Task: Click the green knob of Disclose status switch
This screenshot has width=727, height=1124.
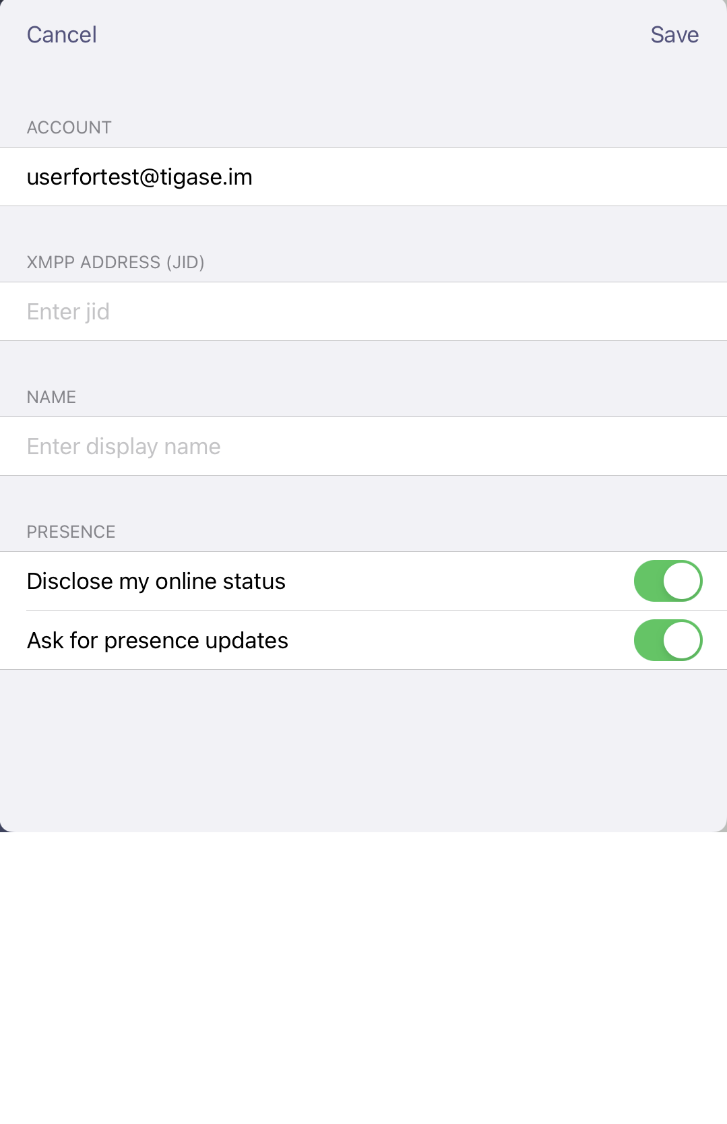Action: tap(682, 581)
